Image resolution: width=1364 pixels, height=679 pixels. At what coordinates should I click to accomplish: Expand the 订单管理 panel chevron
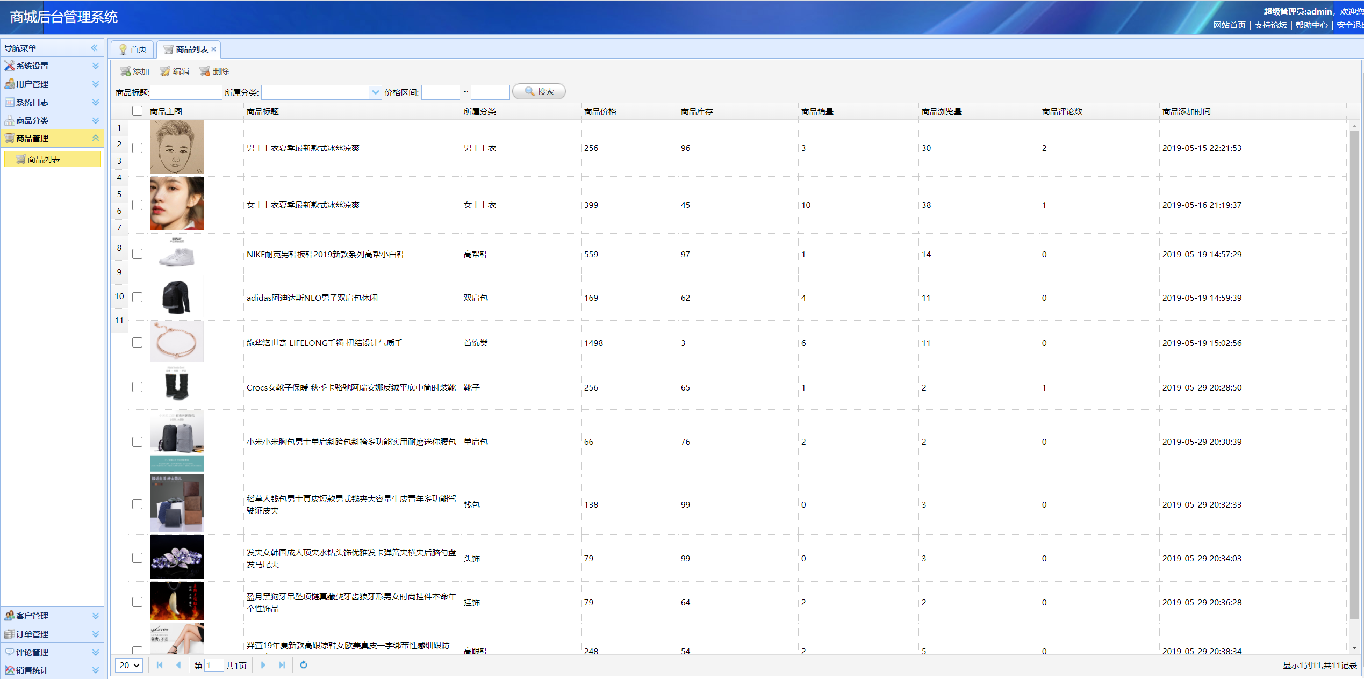[x=96, y=634]
